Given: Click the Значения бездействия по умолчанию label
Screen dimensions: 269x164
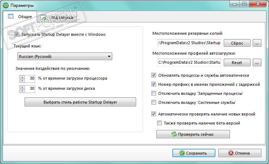Looking at the screenshot, I should click(x=52, y=69).
